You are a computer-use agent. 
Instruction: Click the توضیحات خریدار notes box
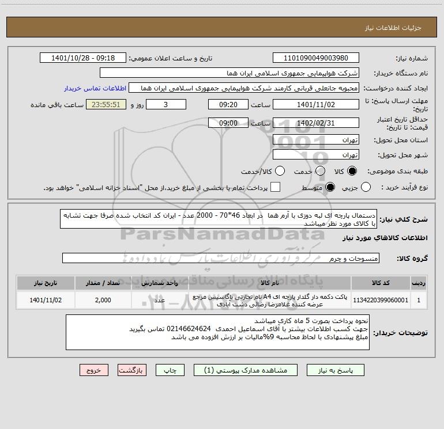pos(217,332)
